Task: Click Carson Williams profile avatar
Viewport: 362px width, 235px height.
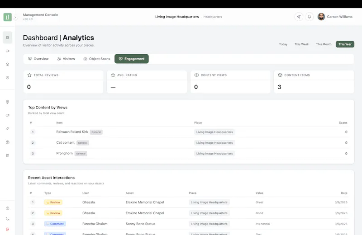Action: (321, 17)
